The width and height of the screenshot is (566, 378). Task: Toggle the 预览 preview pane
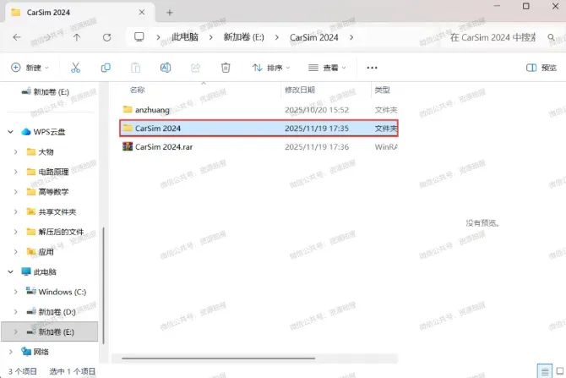coord(542,68)
